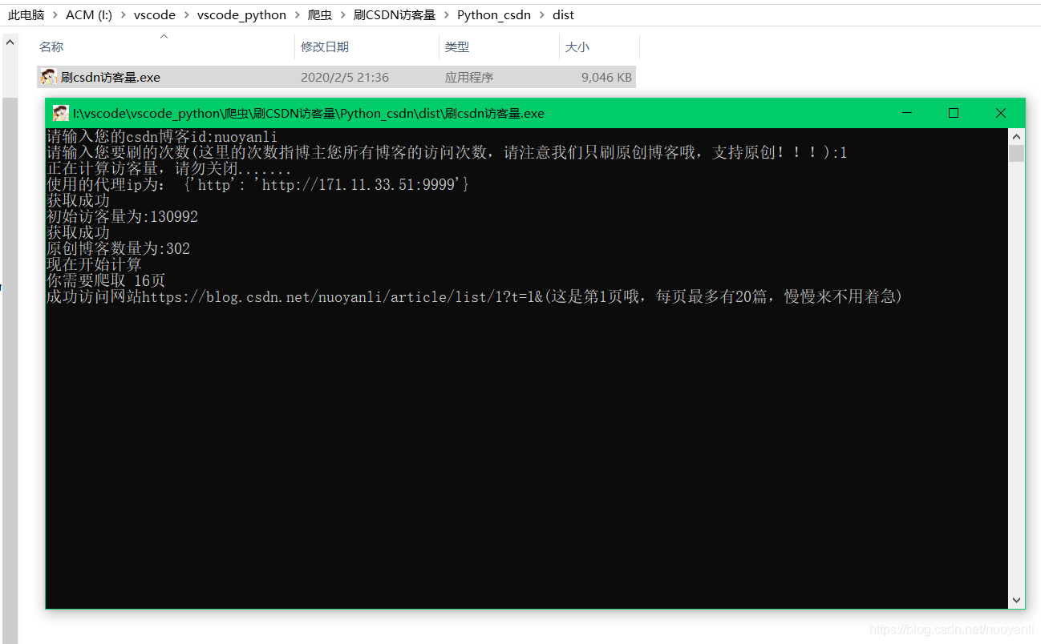This screenshot has height=644, width=1041.
Task: Expand chevron after Python_csdn in breadcrumb
Action: pos(542,15)
